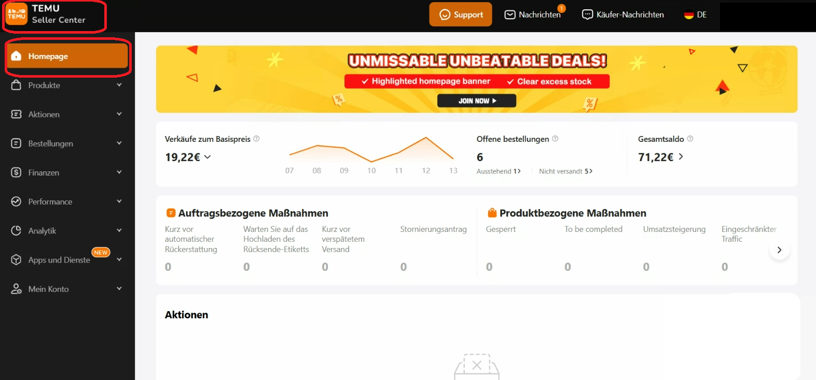Image resolution: width=816 pixels, height=380 pixels.
Task: Open Käufer-Nachrichten chat icon
Action: 587,15
